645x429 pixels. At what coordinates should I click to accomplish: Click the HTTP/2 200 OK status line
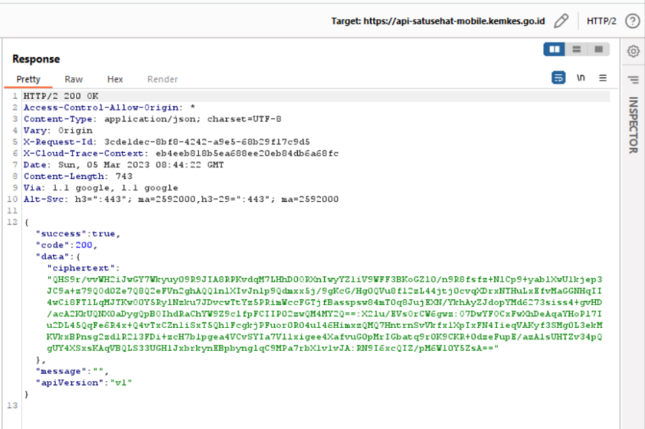point(61,96)
